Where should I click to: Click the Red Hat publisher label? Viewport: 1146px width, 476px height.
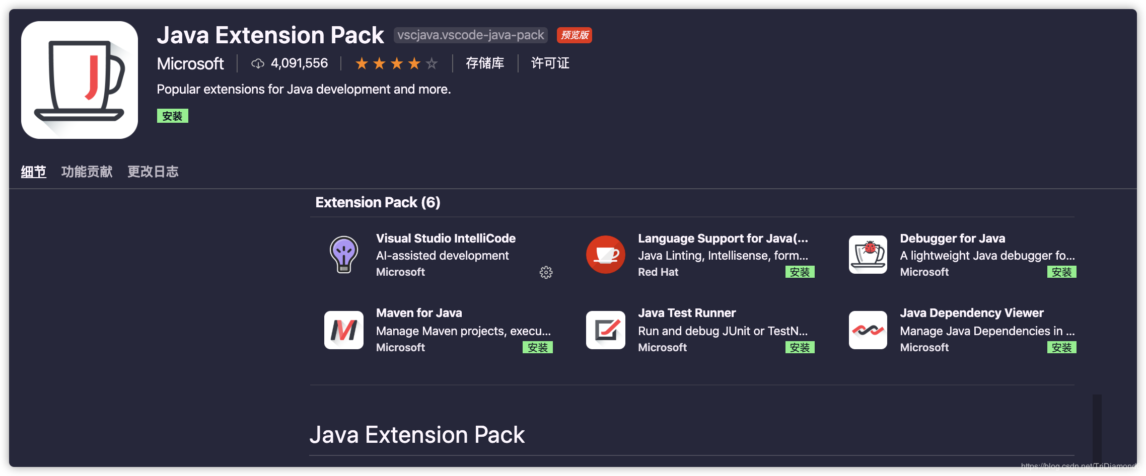point(658,272)
